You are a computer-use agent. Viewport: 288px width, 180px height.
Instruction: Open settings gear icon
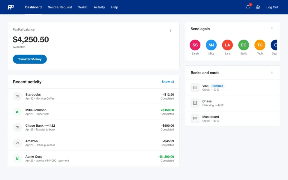coord(258,7)
